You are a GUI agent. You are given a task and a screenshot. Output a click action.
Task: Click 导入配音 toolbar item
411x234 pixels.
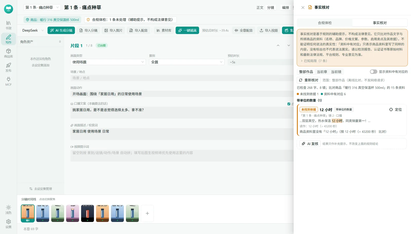click(138, 30)
